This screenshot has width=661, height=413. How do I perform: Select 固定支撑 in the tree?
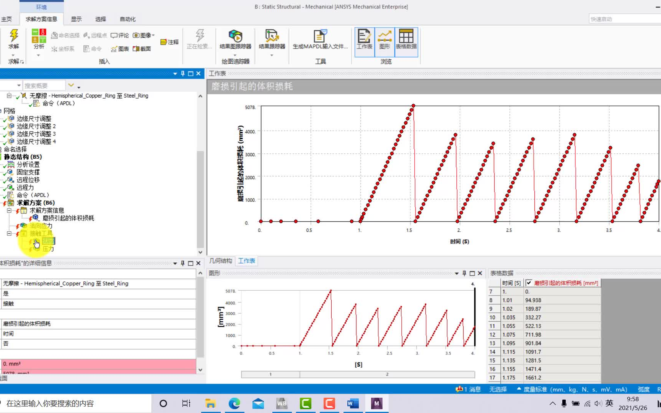point(28,172)
